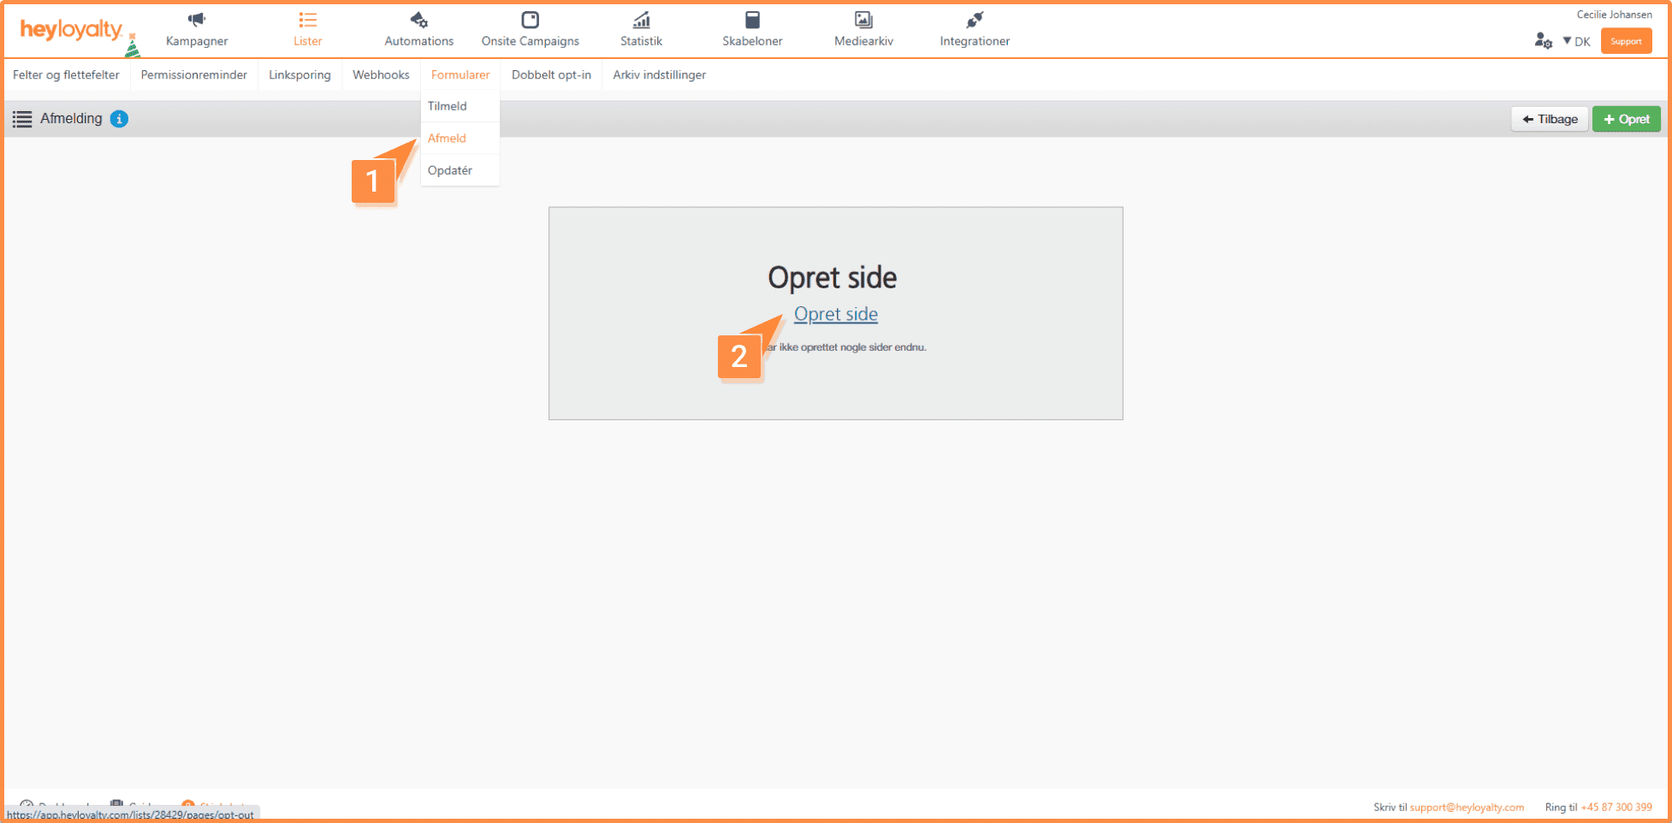Open Statistik chart icon
Screen dimensions: 1672x823
click(x=641, y=20)
